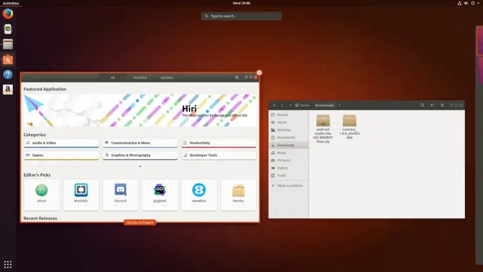Switch to the Updates tab

pos(167,78)
